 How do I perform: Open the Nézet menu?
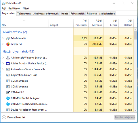[x=26, y=8]
